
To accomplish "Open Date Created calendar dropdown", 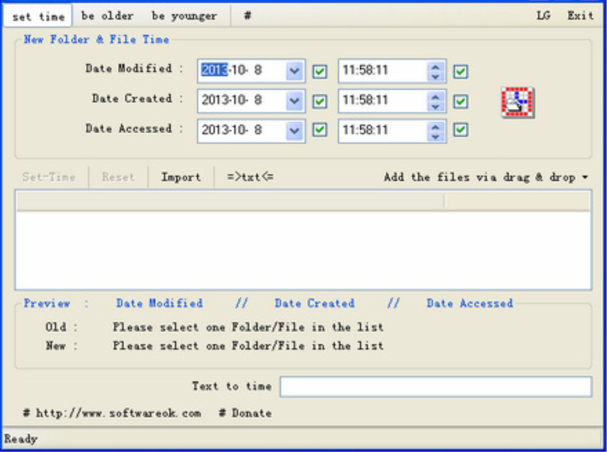I will click(294, 101).
